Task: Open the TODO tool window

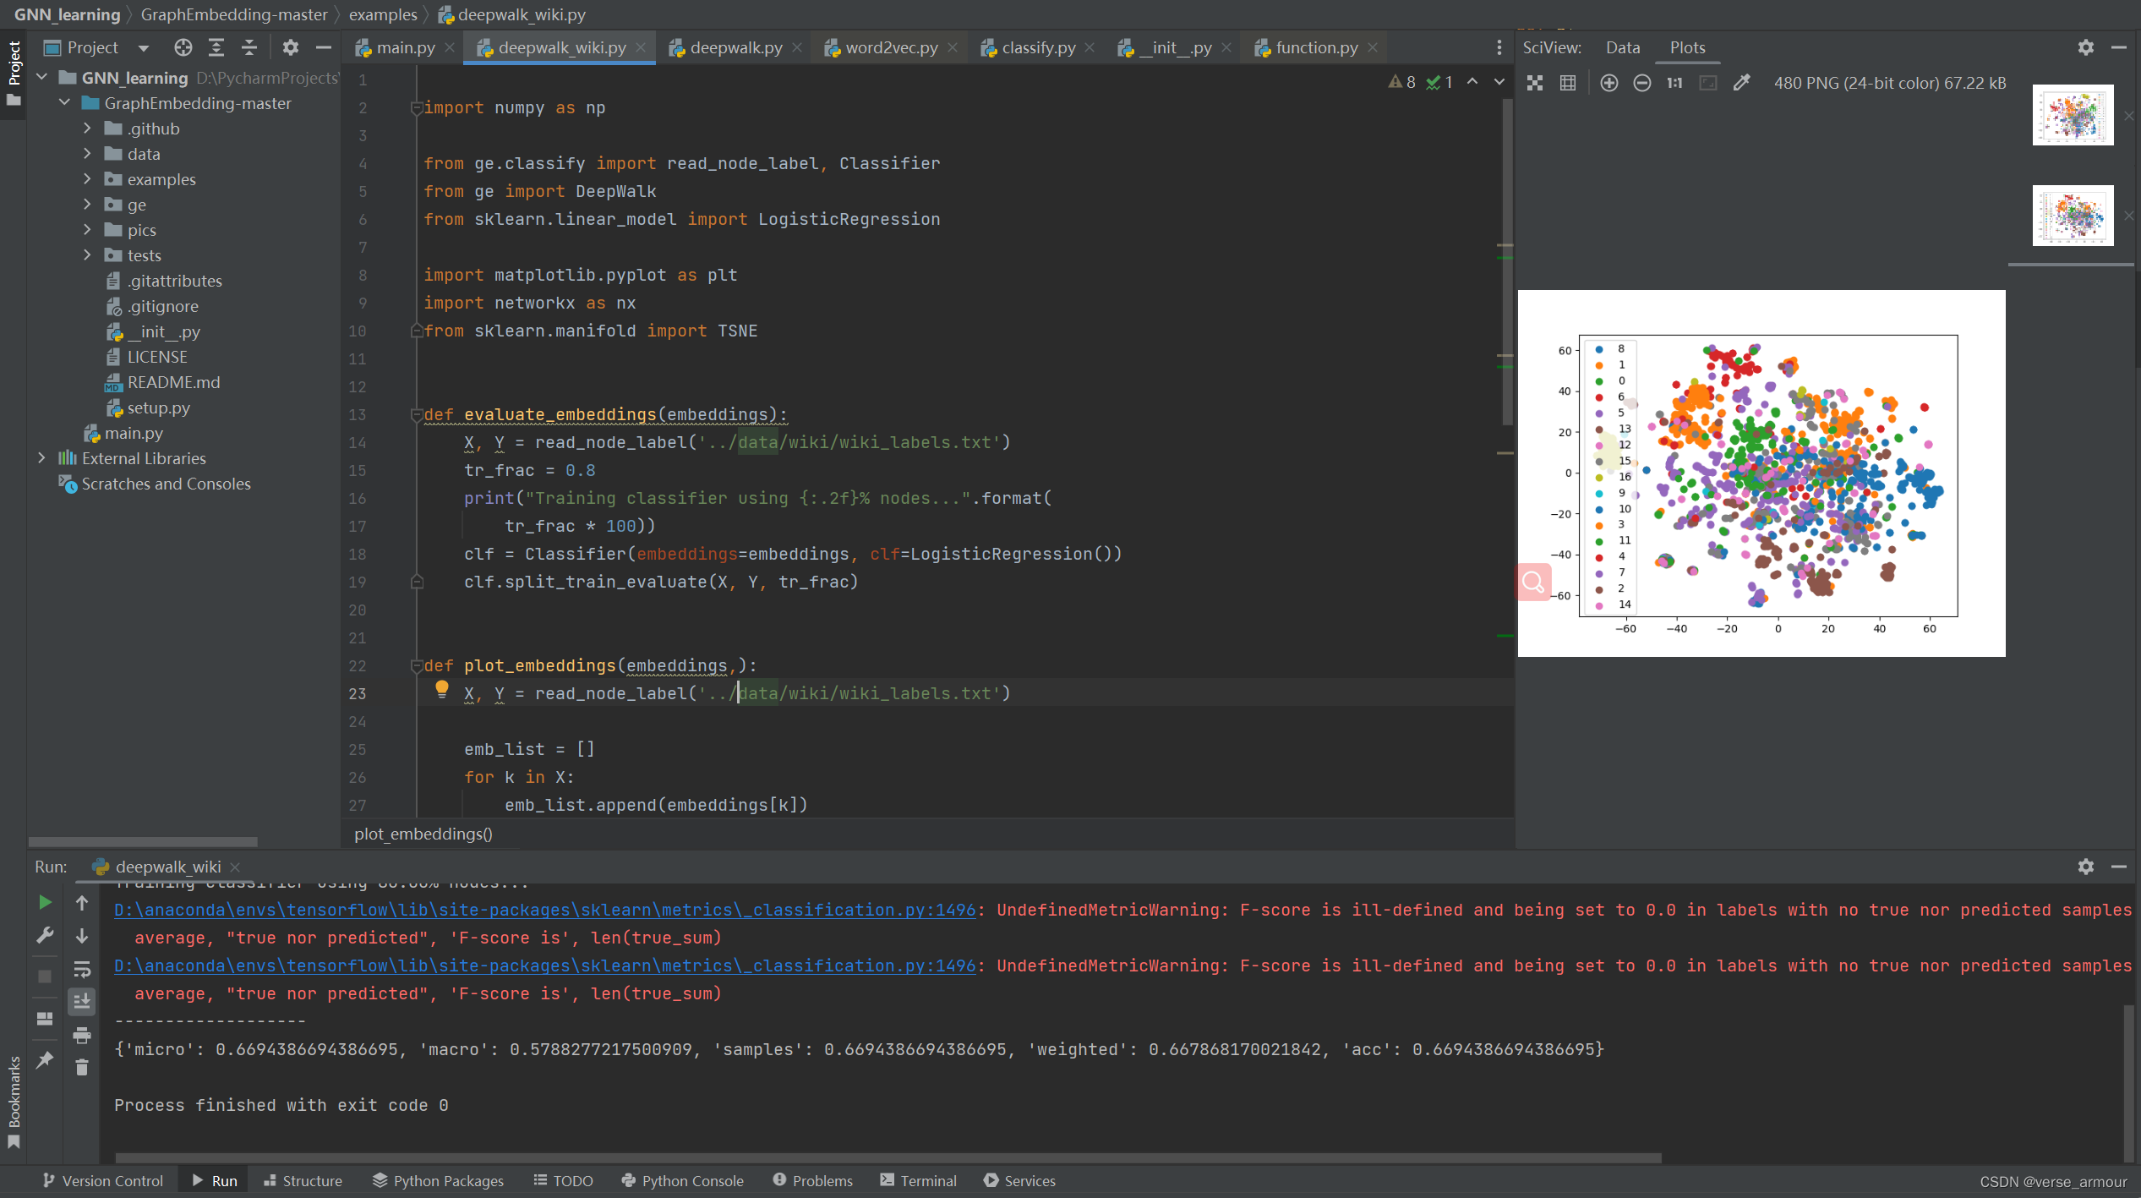Action: point(564,1181)
